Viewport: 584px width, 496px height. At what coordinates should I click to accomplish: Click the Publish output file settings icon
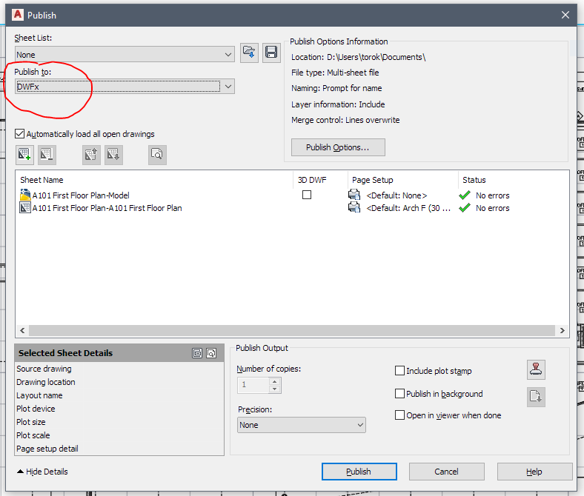click(x=536, y=397)
